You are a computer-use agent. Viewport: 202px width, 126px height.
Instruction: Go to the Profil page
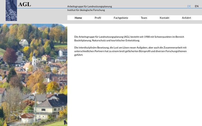point(98,18)
